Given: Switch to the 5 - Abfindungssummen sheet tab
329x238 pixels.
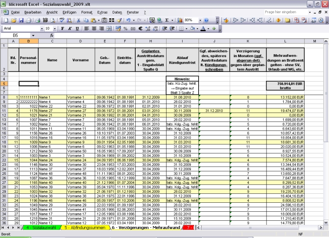Looking at the screenshot, I should click(85, 227).
